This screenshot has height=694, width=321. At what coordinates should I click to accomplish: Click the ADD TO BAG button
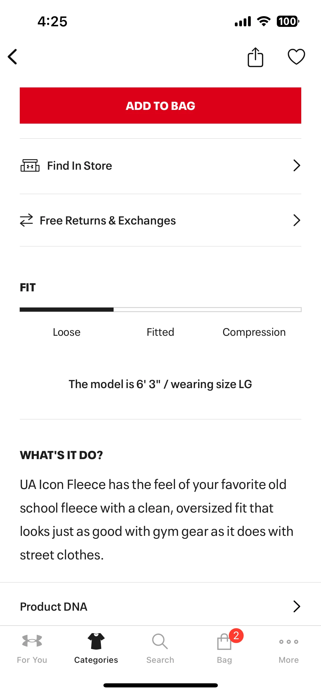[x=161, y=106]
